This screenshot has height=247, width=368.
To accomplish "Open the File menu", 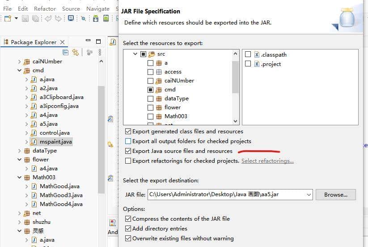I will pyautogui.click(x=7, y=8).
